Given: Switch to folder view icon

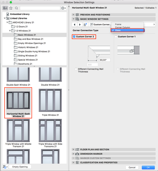Looking at the screenshot, I should [5, 8].
